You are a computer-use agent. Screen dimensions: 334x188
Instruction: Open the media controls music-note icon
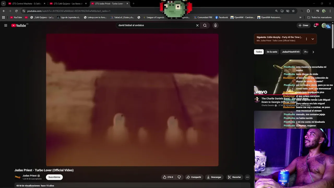point(318,11)
